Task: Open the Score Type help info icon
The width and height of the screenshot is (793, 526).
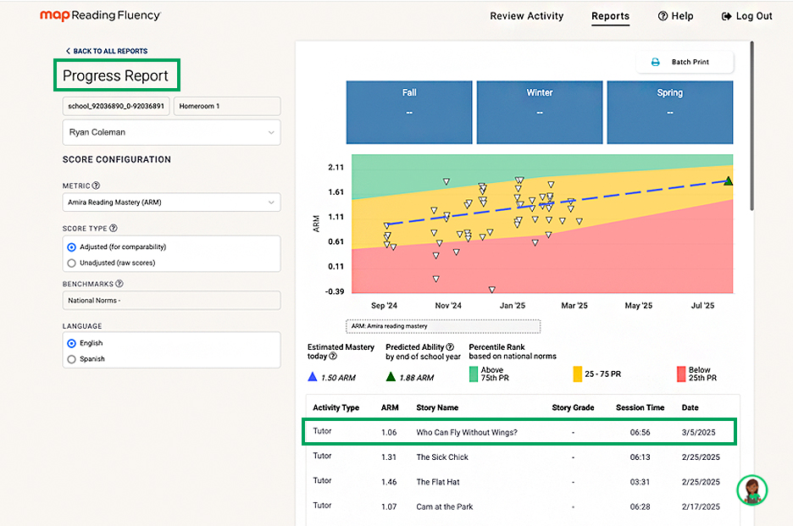Action: [x=114, y=228]
